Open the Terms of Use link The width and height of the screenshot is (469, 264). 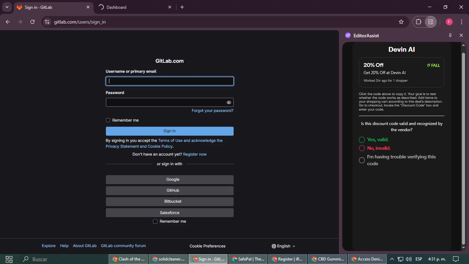[170, 141]
